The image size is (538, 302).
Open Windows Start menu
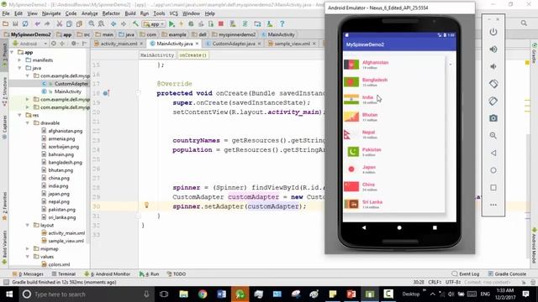pos(9,294)
